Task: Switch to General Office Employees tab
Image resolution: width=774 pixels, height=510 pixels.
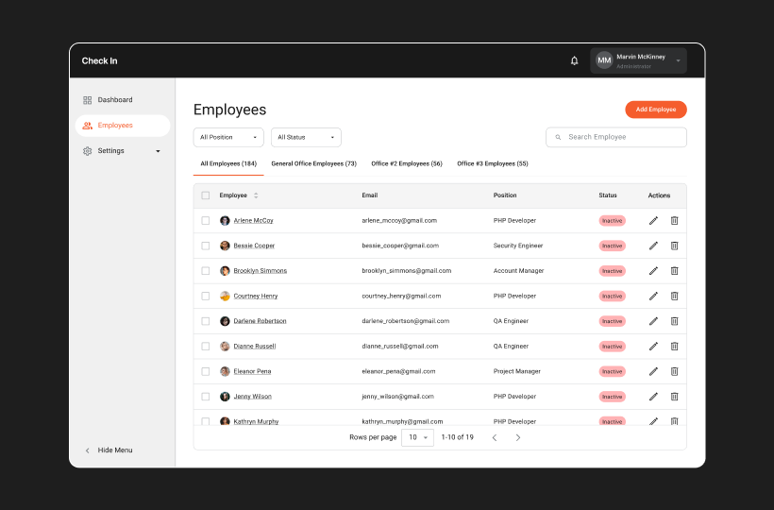Action: point(313,163)
